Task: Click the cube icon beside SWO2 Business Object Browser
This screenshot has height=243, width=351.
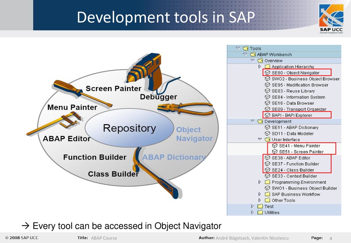Action: 267,79
